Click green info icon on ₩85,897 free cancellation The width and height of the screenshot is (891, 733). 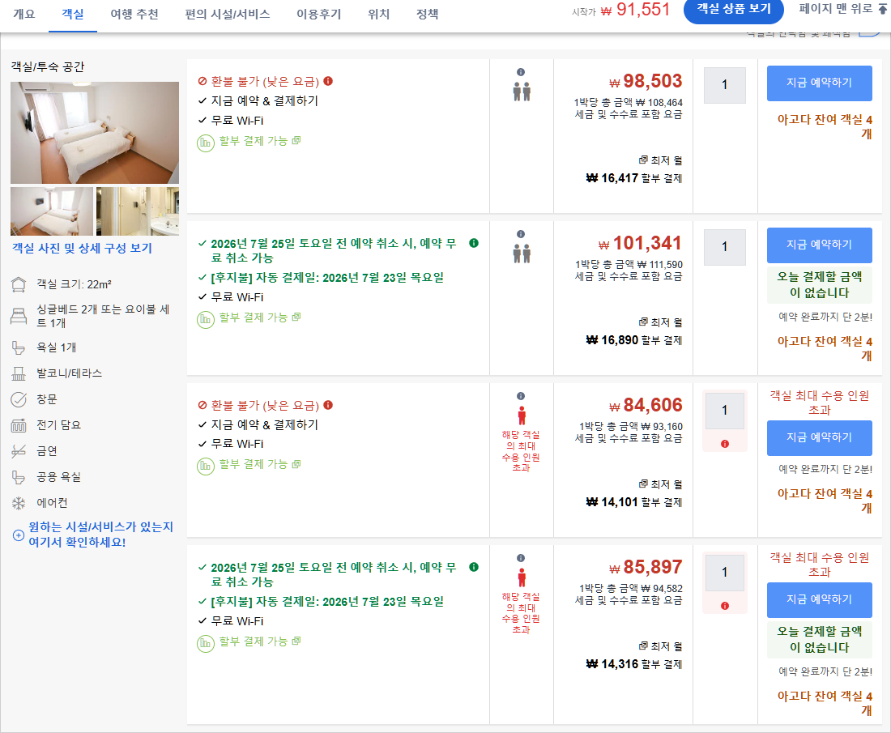[x=473, y=567]
